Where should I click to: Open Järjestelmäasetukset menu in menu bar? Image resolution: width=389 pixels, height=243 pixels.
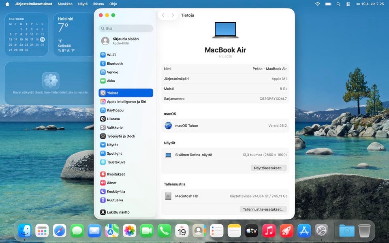(x=34, y=4)
